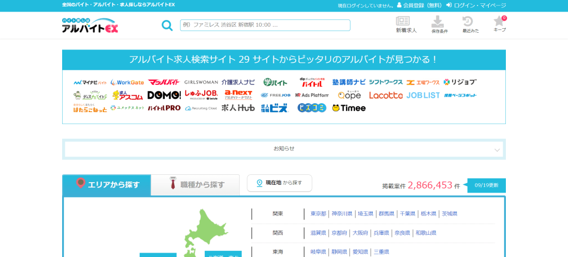This screenshot has height=257, width=568.
Task: Select the エリアから探す tab
Action: pyautogui.click(x=106, y=185)
